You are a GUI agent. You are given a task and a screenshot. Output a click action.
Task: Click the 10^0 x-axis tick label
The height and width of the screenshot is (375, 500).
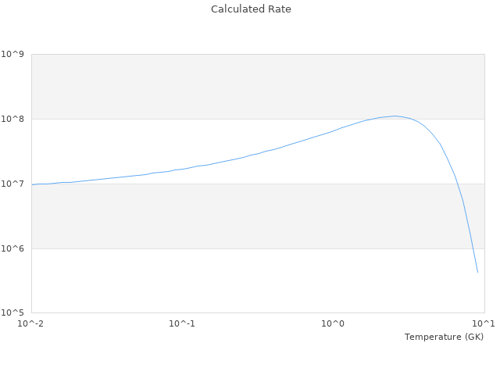(x=334, y=323)
